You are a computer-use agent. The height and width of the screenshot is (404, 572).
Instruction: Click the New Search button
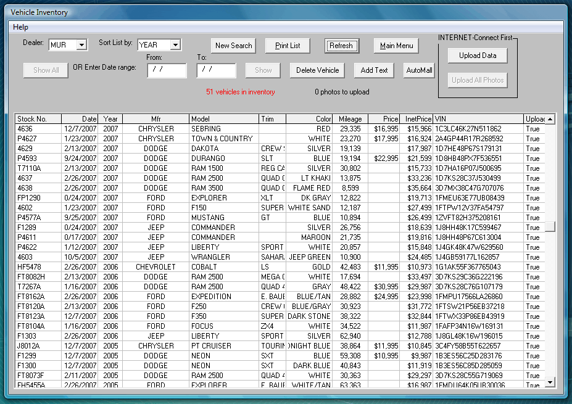click(233, 46)
